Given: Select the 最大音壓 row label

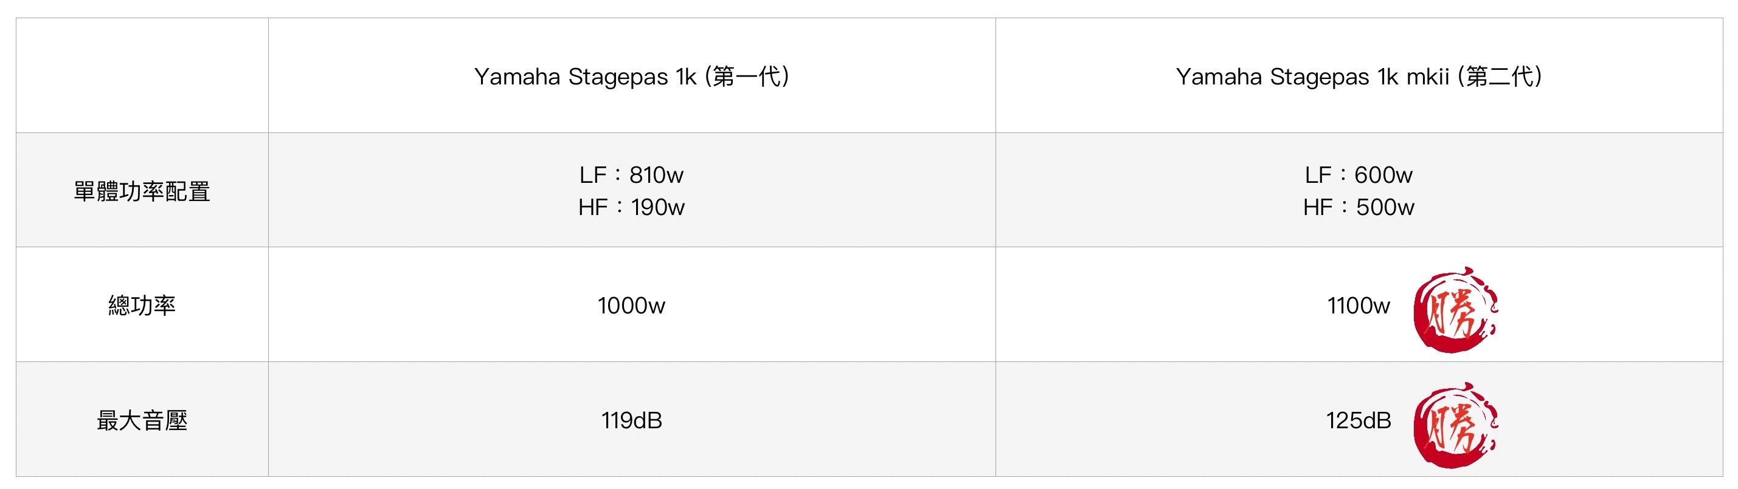Looking at the screenshot, I should (142, 421).
